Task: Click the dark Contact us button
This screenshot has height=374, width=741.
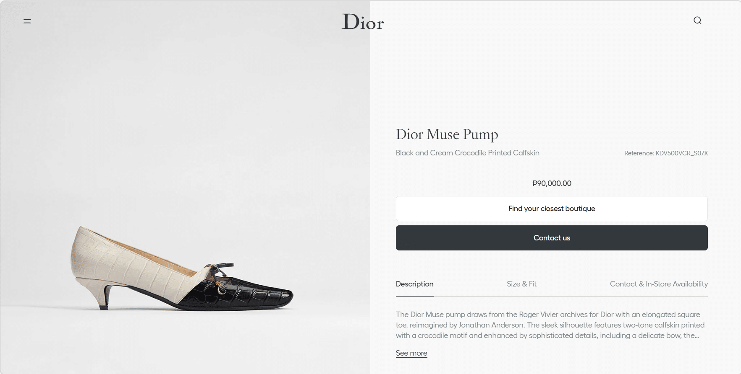Action: (552, 238)
